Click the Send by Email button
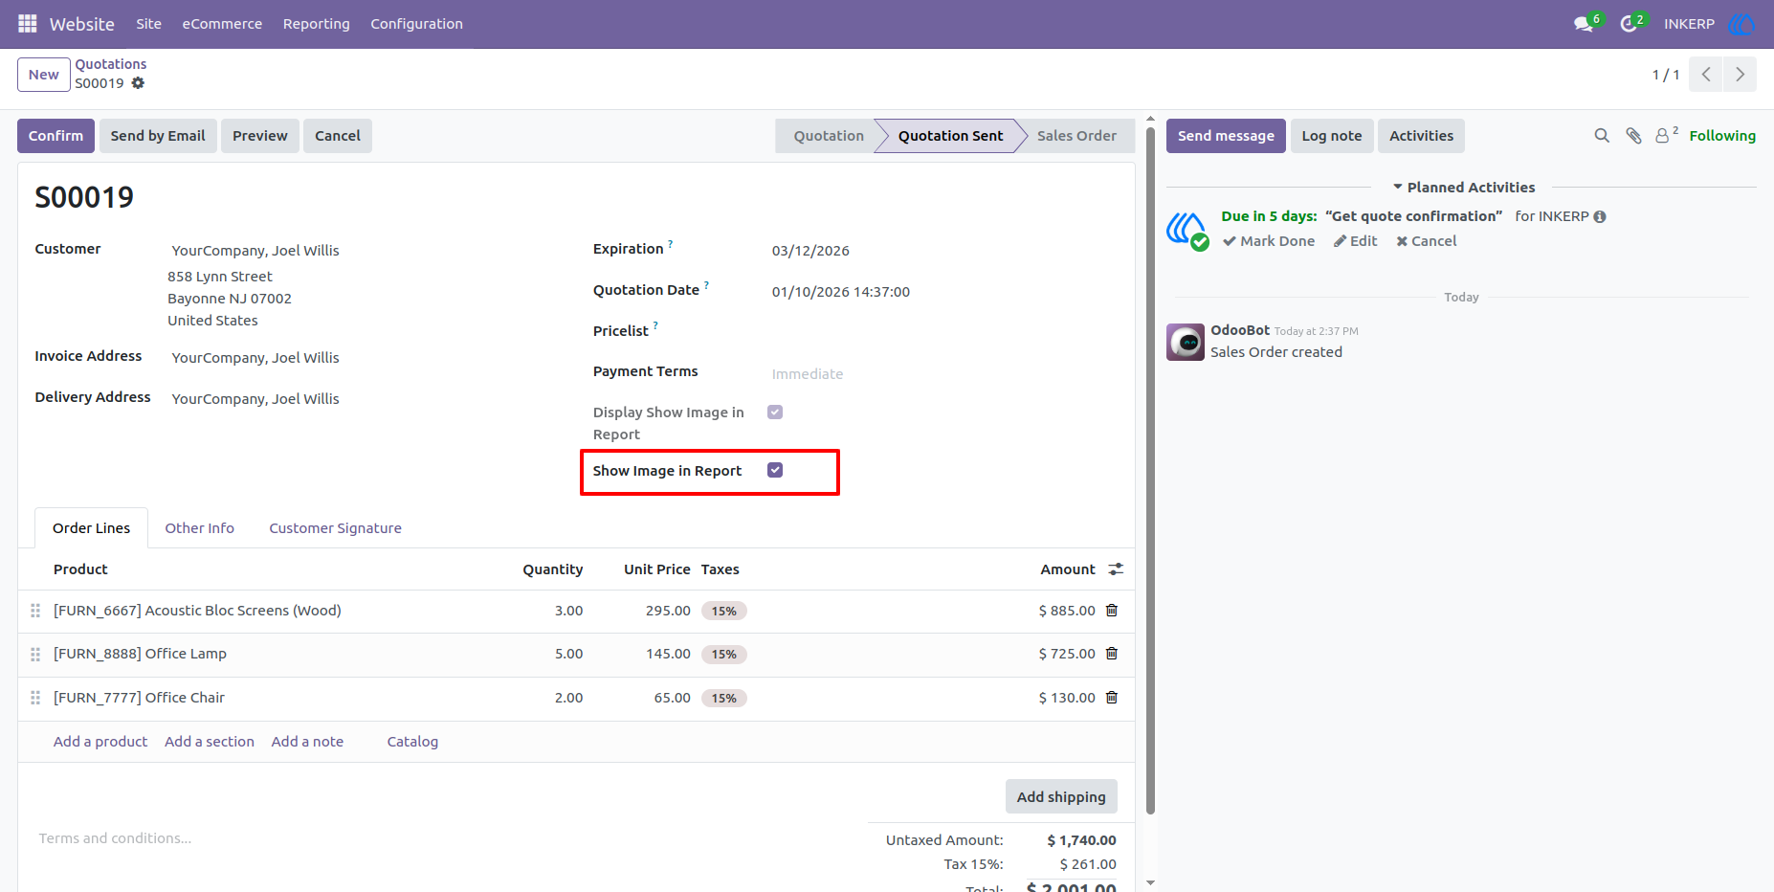The width and height of the screenshot is (1774, 892). pos(158,136)
